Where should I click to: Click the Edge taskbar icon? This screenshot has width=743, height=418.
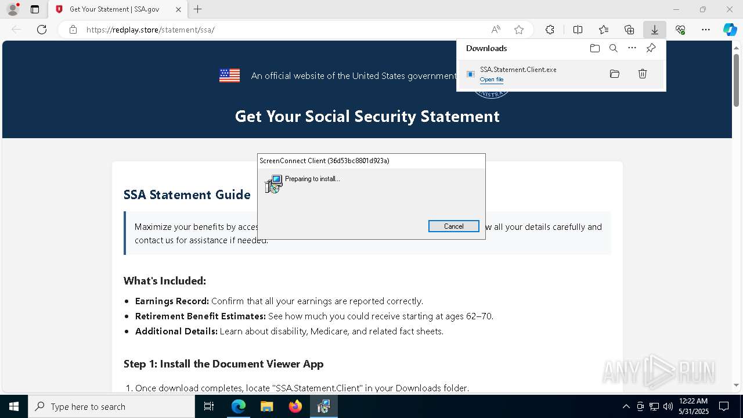click(x=239, y=406)
